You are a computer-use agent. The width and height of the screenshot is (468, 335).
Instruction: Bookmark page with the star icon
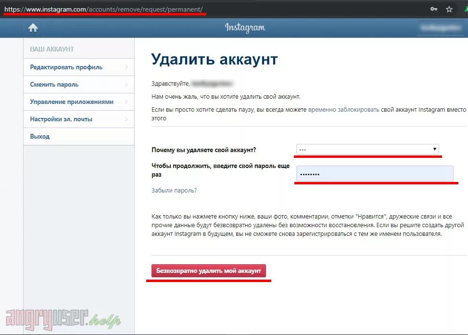(x=449, y=9)
